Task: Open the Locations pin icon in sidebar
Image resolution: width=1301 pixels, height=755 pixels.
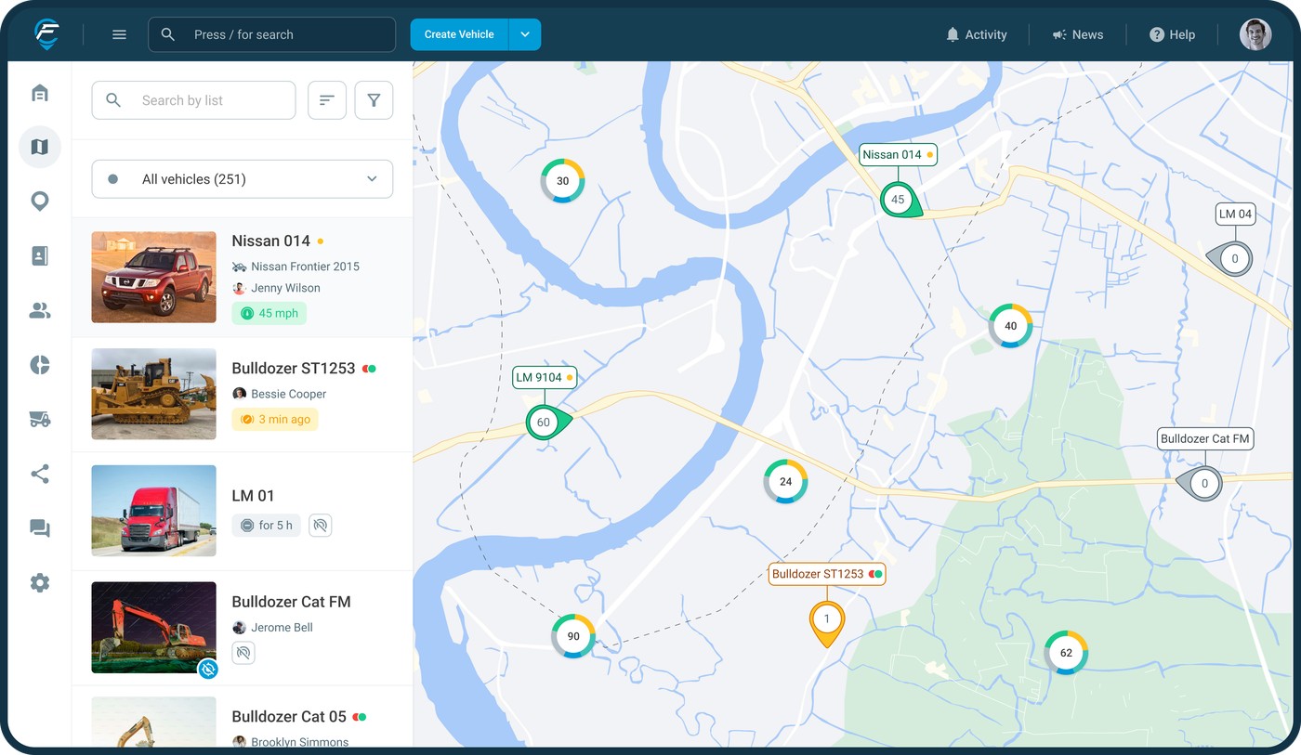Action: [39, 201]
